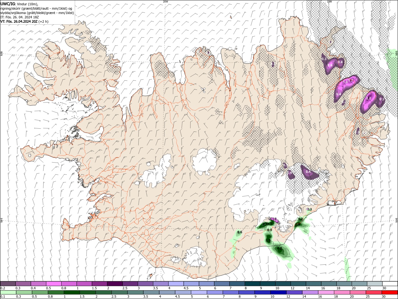Click the '2.2' snowfall value on the east coast
Viewport: 398px width, 299px height.
point(369,98)
